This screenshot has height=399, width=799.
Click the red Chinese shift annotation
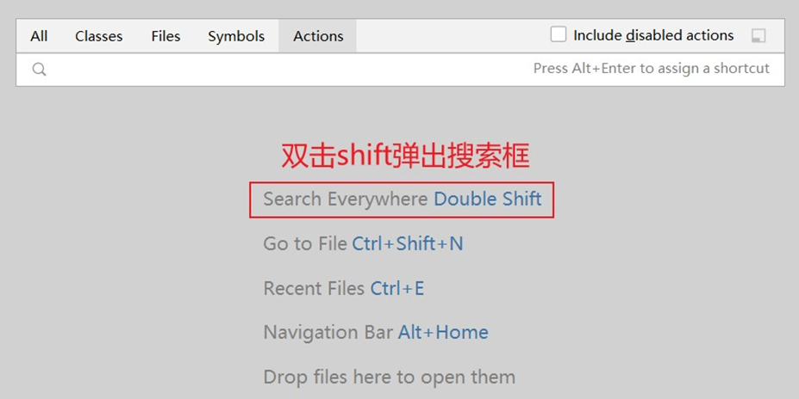pos(406,155)
